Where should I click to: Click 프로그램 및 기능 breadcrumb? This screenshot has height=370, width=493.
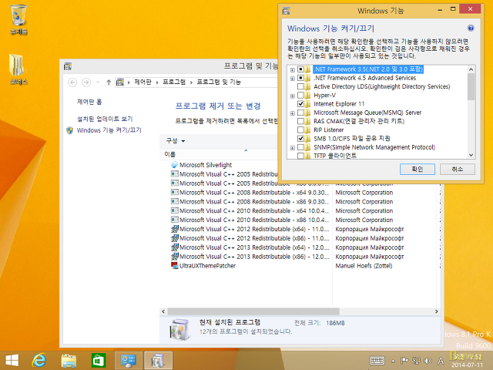219,82
